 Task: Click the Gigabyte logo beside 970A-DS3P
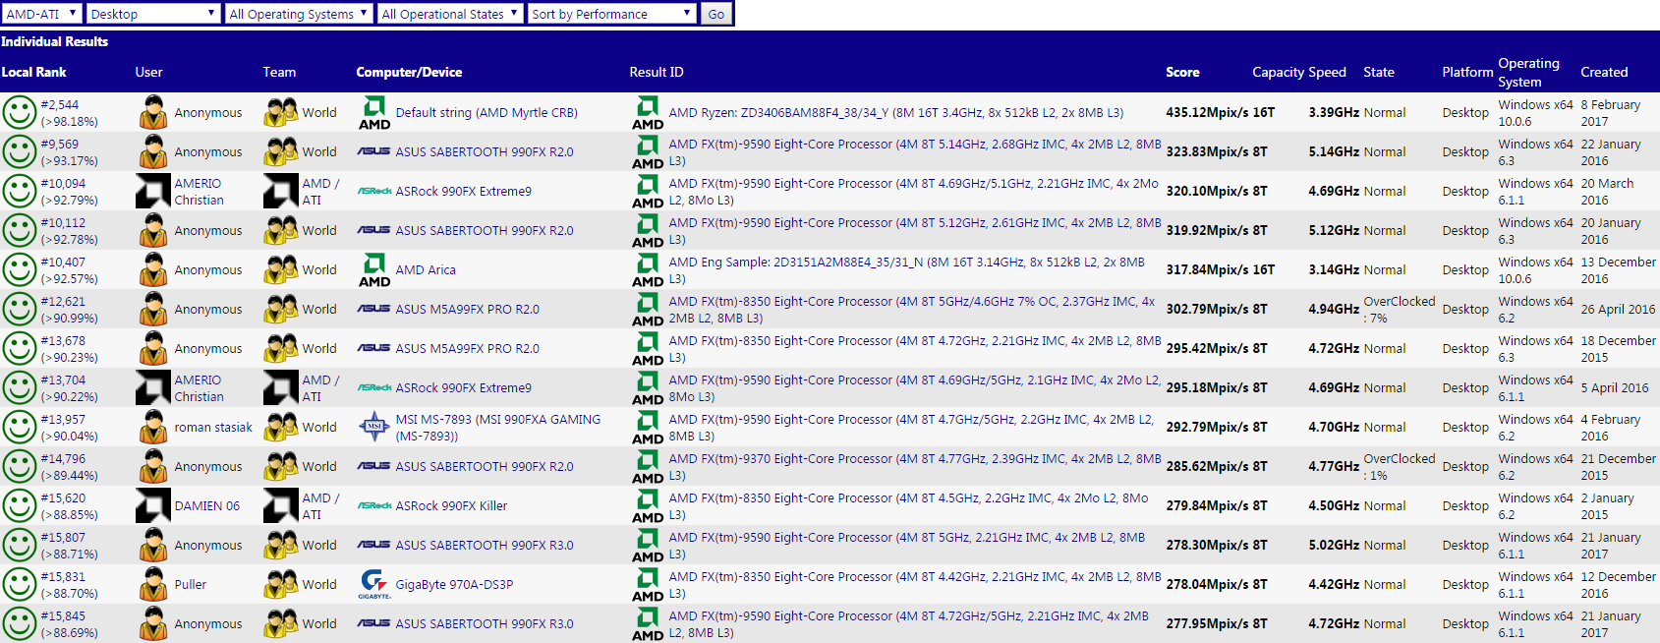[374, 584]
